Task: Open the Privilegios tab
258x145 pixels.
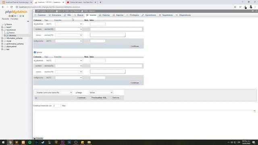Action: click(x=133, y=15)
